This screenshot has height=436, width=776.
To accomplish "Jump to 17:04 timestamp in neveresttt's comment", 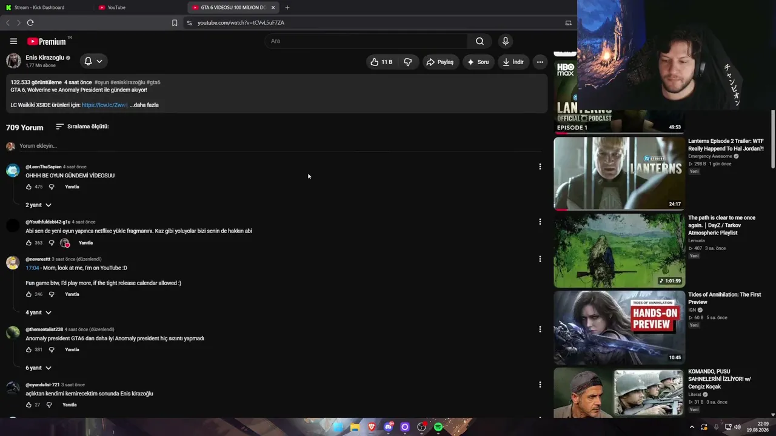I will [x=32, y=268].
